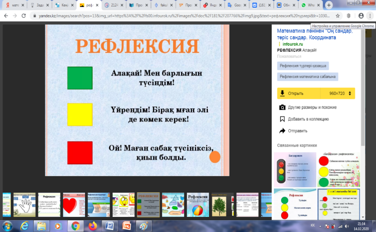376x232 pixels.
Task: Switch to the WhatsApp browser tab
Action: point(310,5)
